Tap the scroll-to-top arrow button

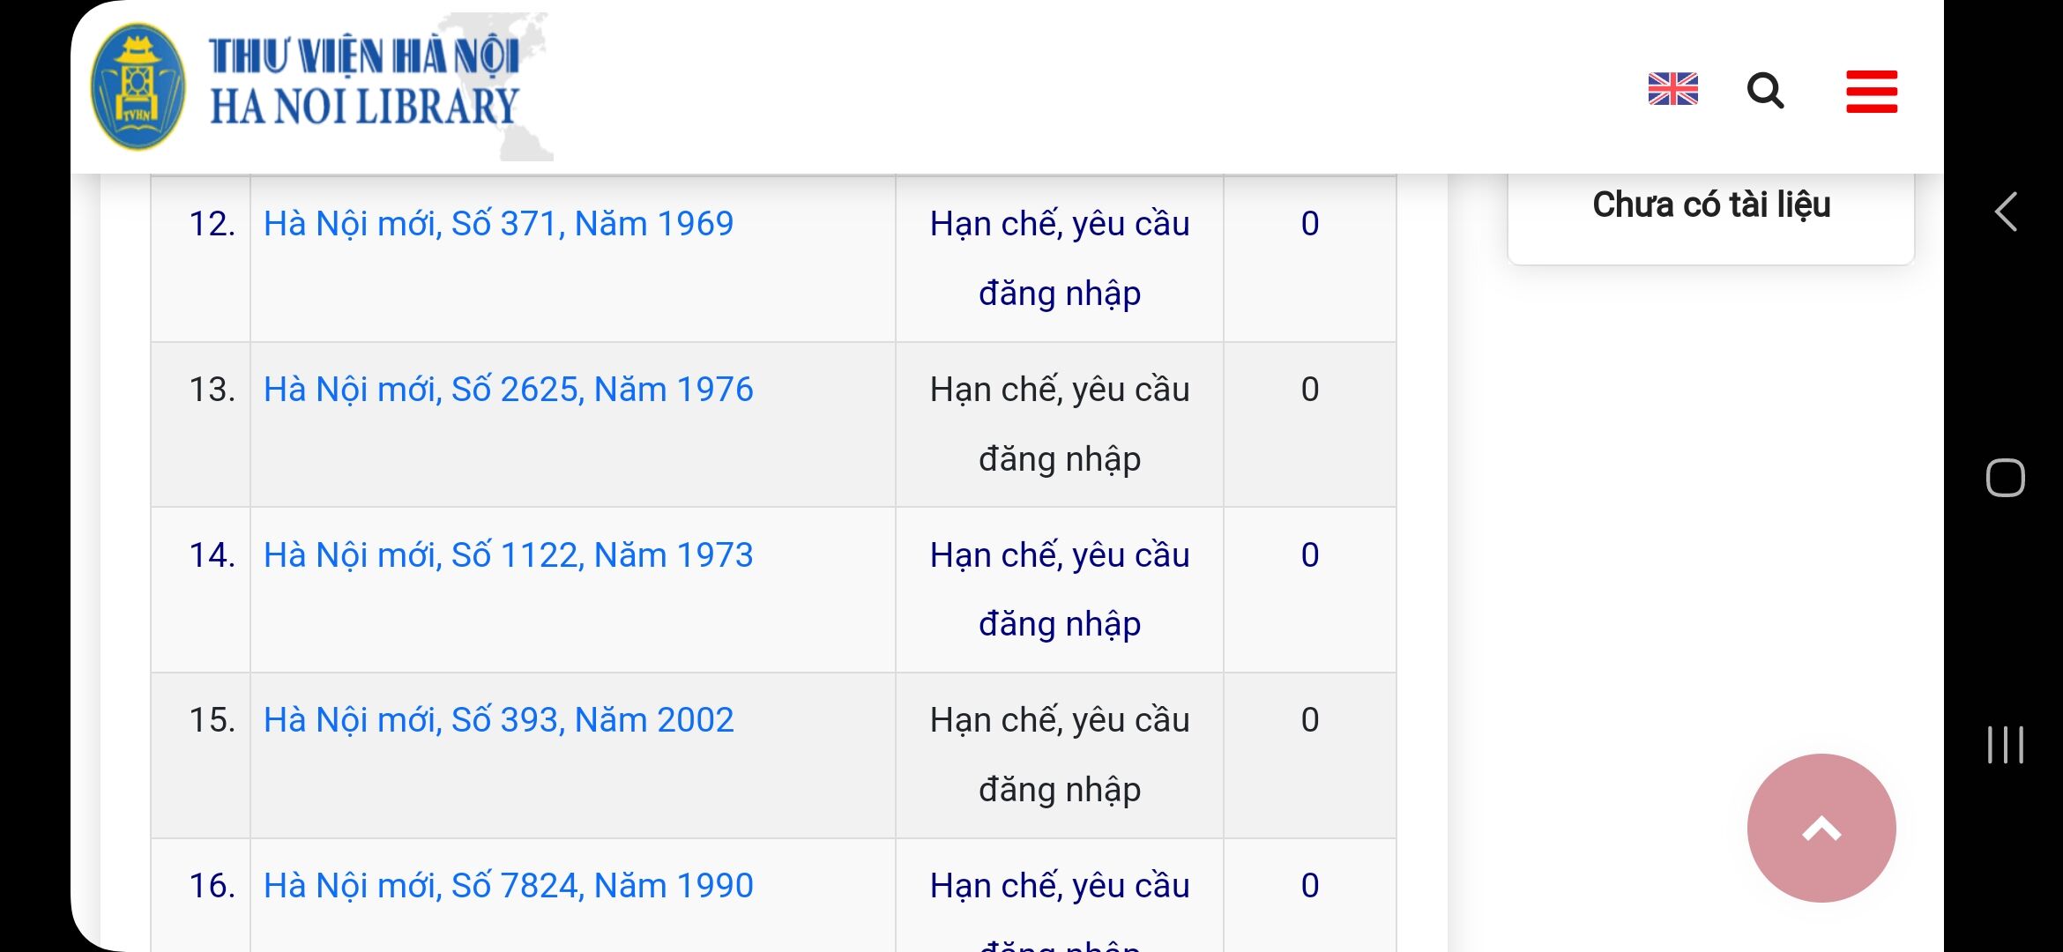point(1821,828)
